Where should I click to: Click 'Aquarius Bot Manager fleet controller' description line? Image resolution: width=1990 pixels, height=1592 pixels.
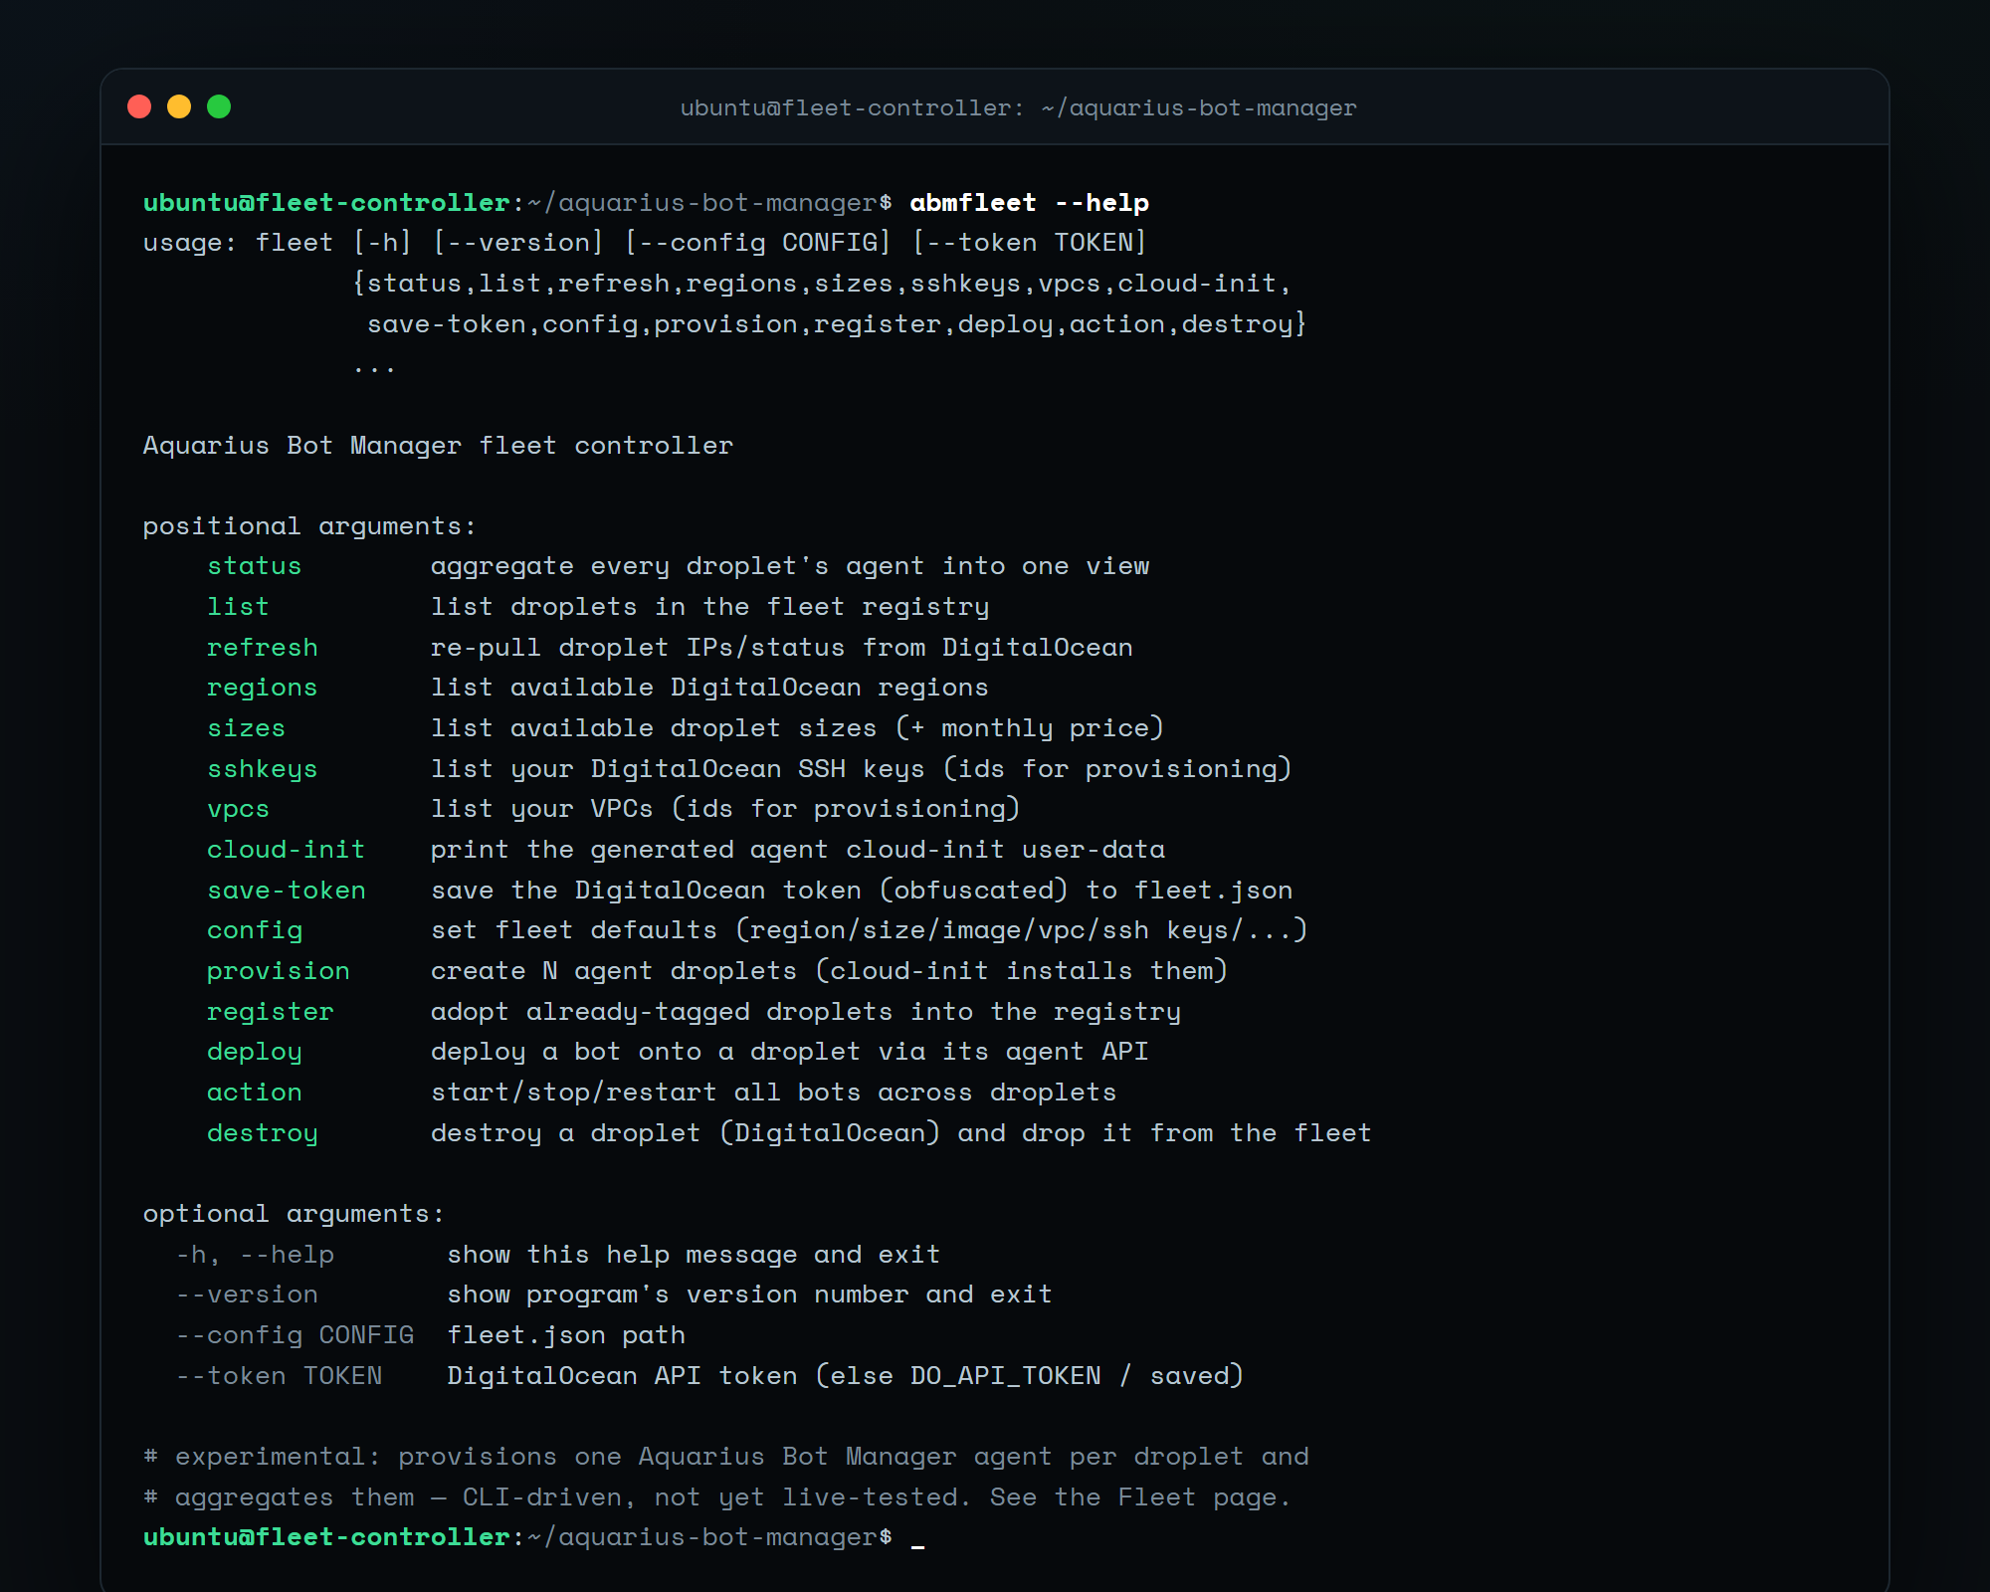coord(438,446)
